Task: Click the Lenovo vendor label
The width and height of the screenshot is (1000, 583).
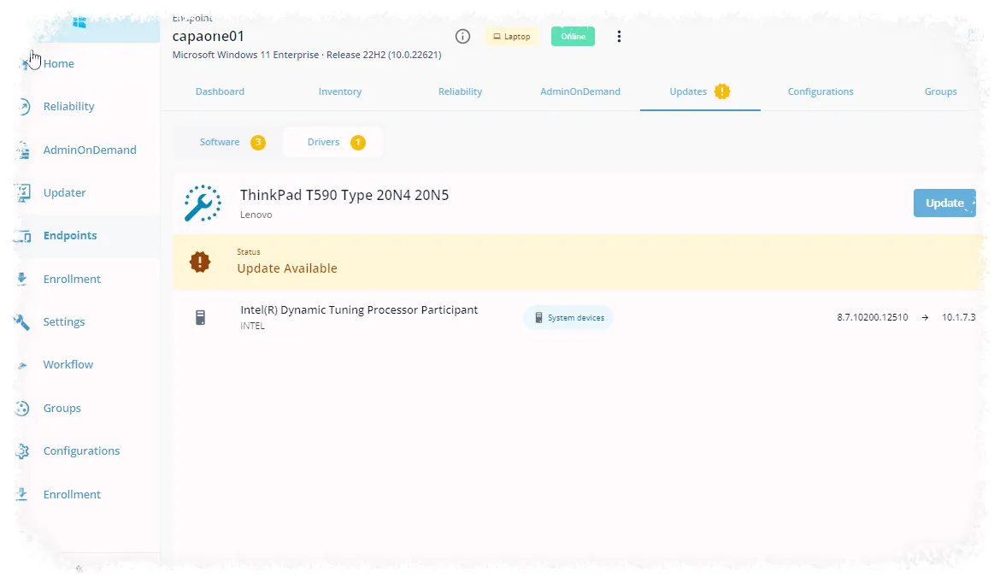Action: [x=256, y=215]
